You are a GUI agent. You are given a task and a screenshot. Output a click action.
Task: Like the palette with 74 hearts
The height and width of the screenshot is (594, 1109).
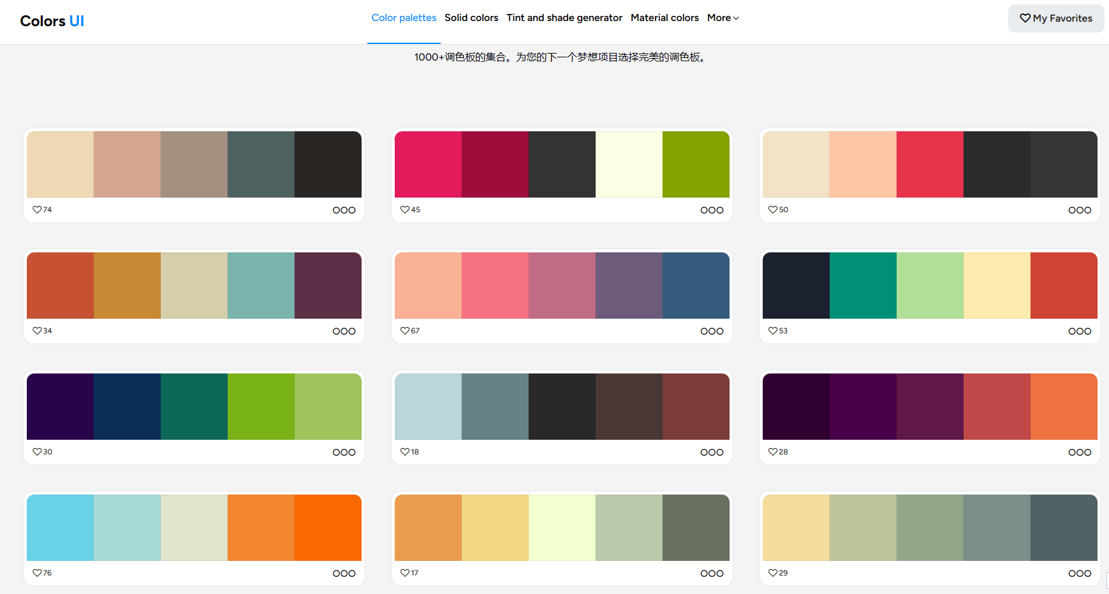tap(37, 210)
